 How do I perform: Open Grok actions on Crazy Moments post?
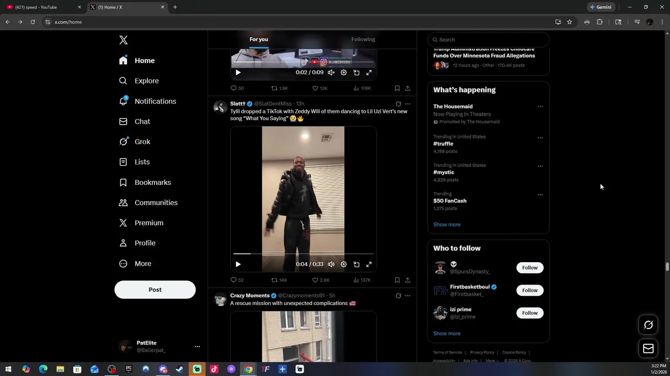pyautogui.click(x=398, y=296)
